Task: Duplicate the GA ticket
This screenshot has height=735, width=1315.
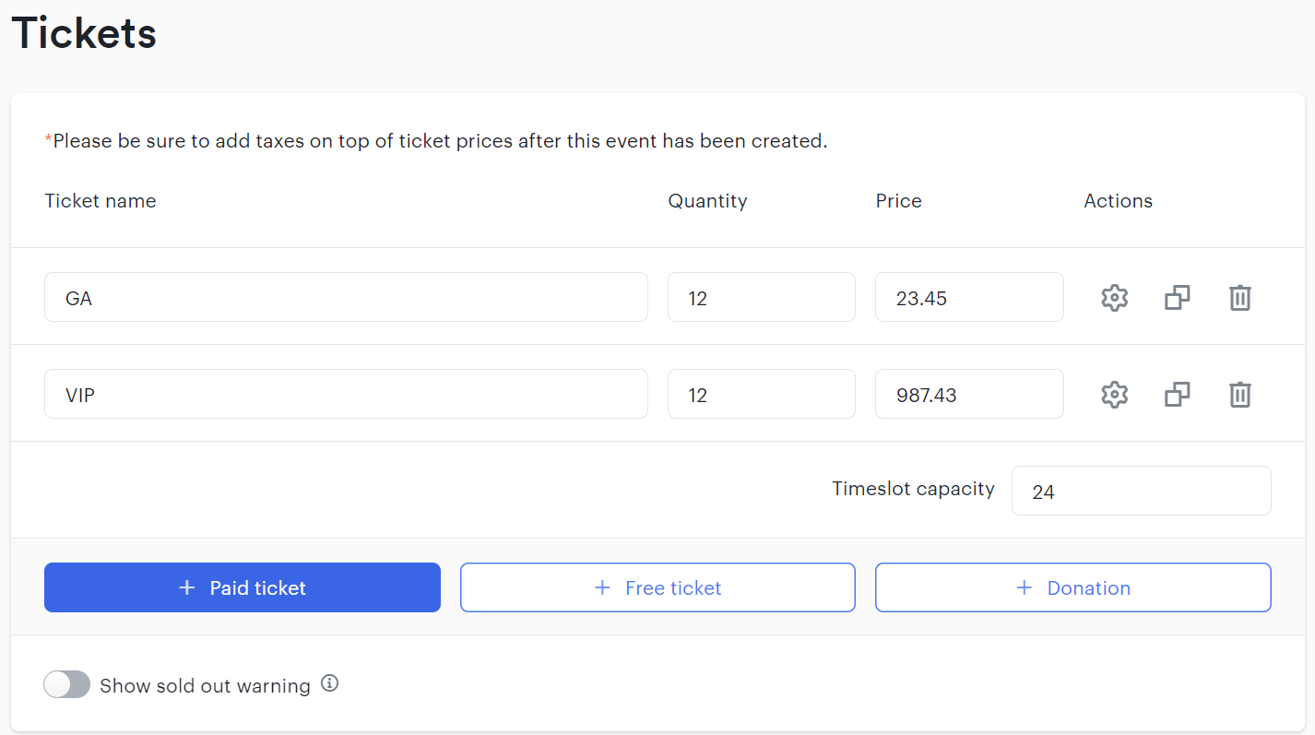Action: [1178, 298]
